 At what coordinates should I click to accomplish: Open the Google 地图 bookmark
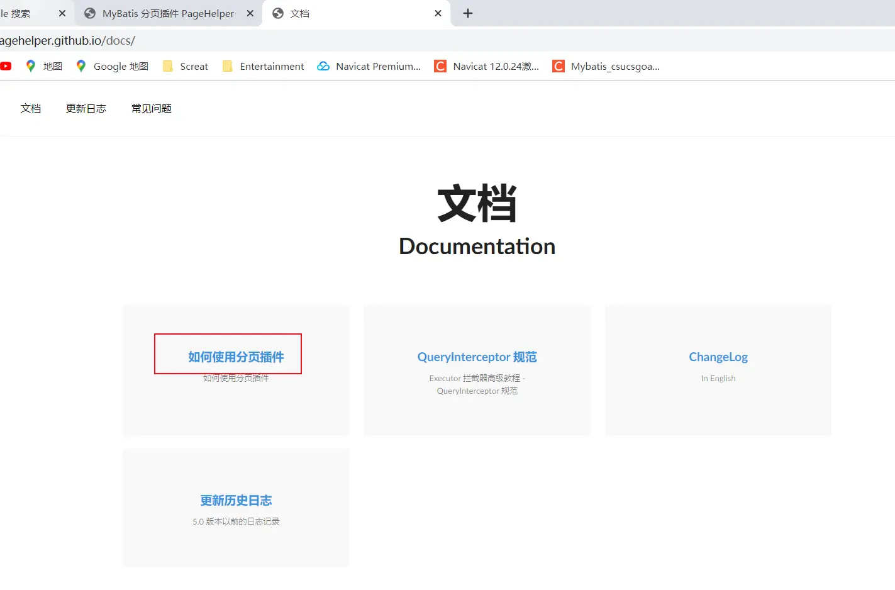112,66
